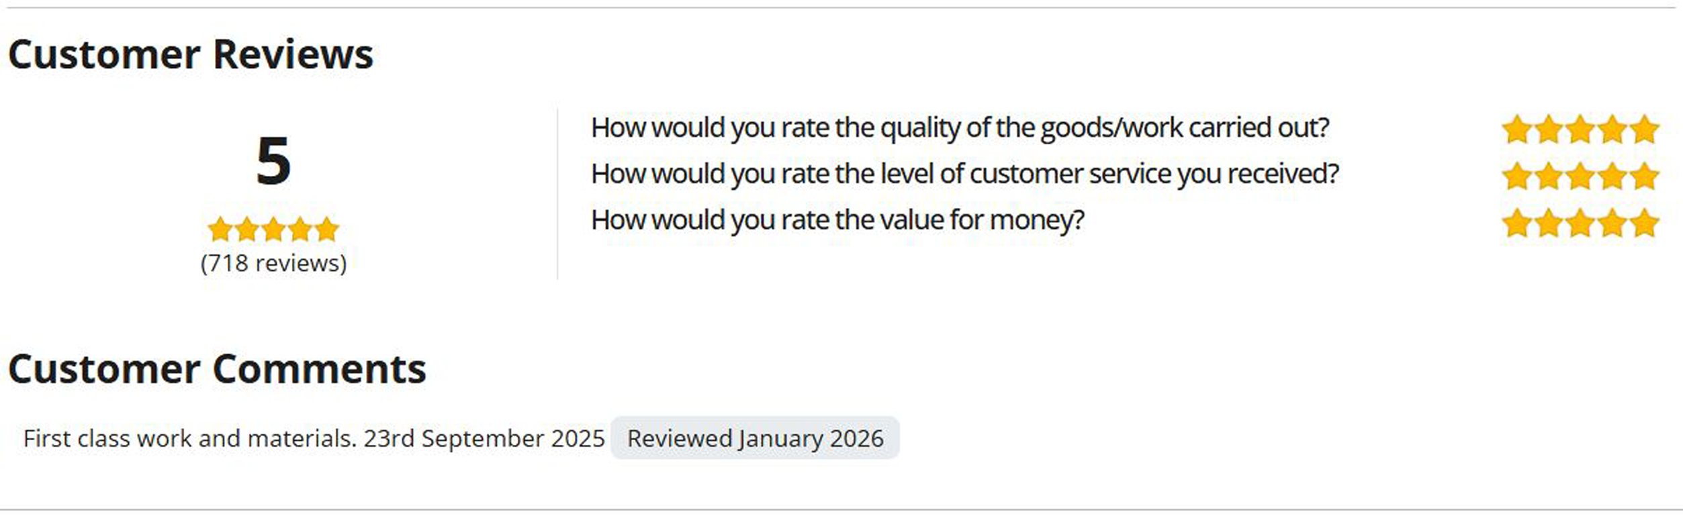Click the Reviewed January 2026 badge

(x=755, y=438)
